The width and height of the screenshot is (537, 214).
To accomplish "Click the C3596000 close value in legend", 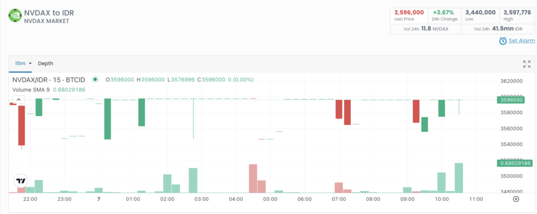I will pyautogui.click(x=211, y=80).
